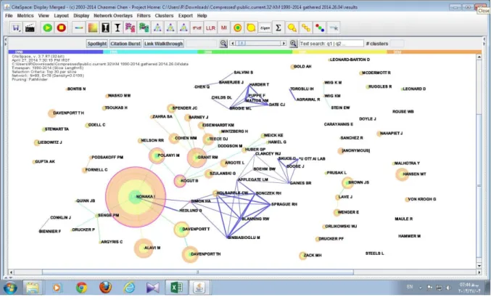The height and width of the screenshot is (300, 491).
Task: Open Excel from the taskbar
Action: 176,287
